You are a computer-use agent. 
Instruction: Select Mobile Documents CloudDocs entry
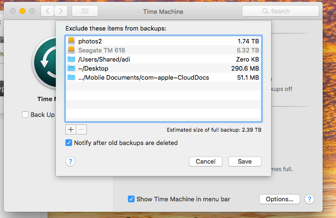[164, 77]
